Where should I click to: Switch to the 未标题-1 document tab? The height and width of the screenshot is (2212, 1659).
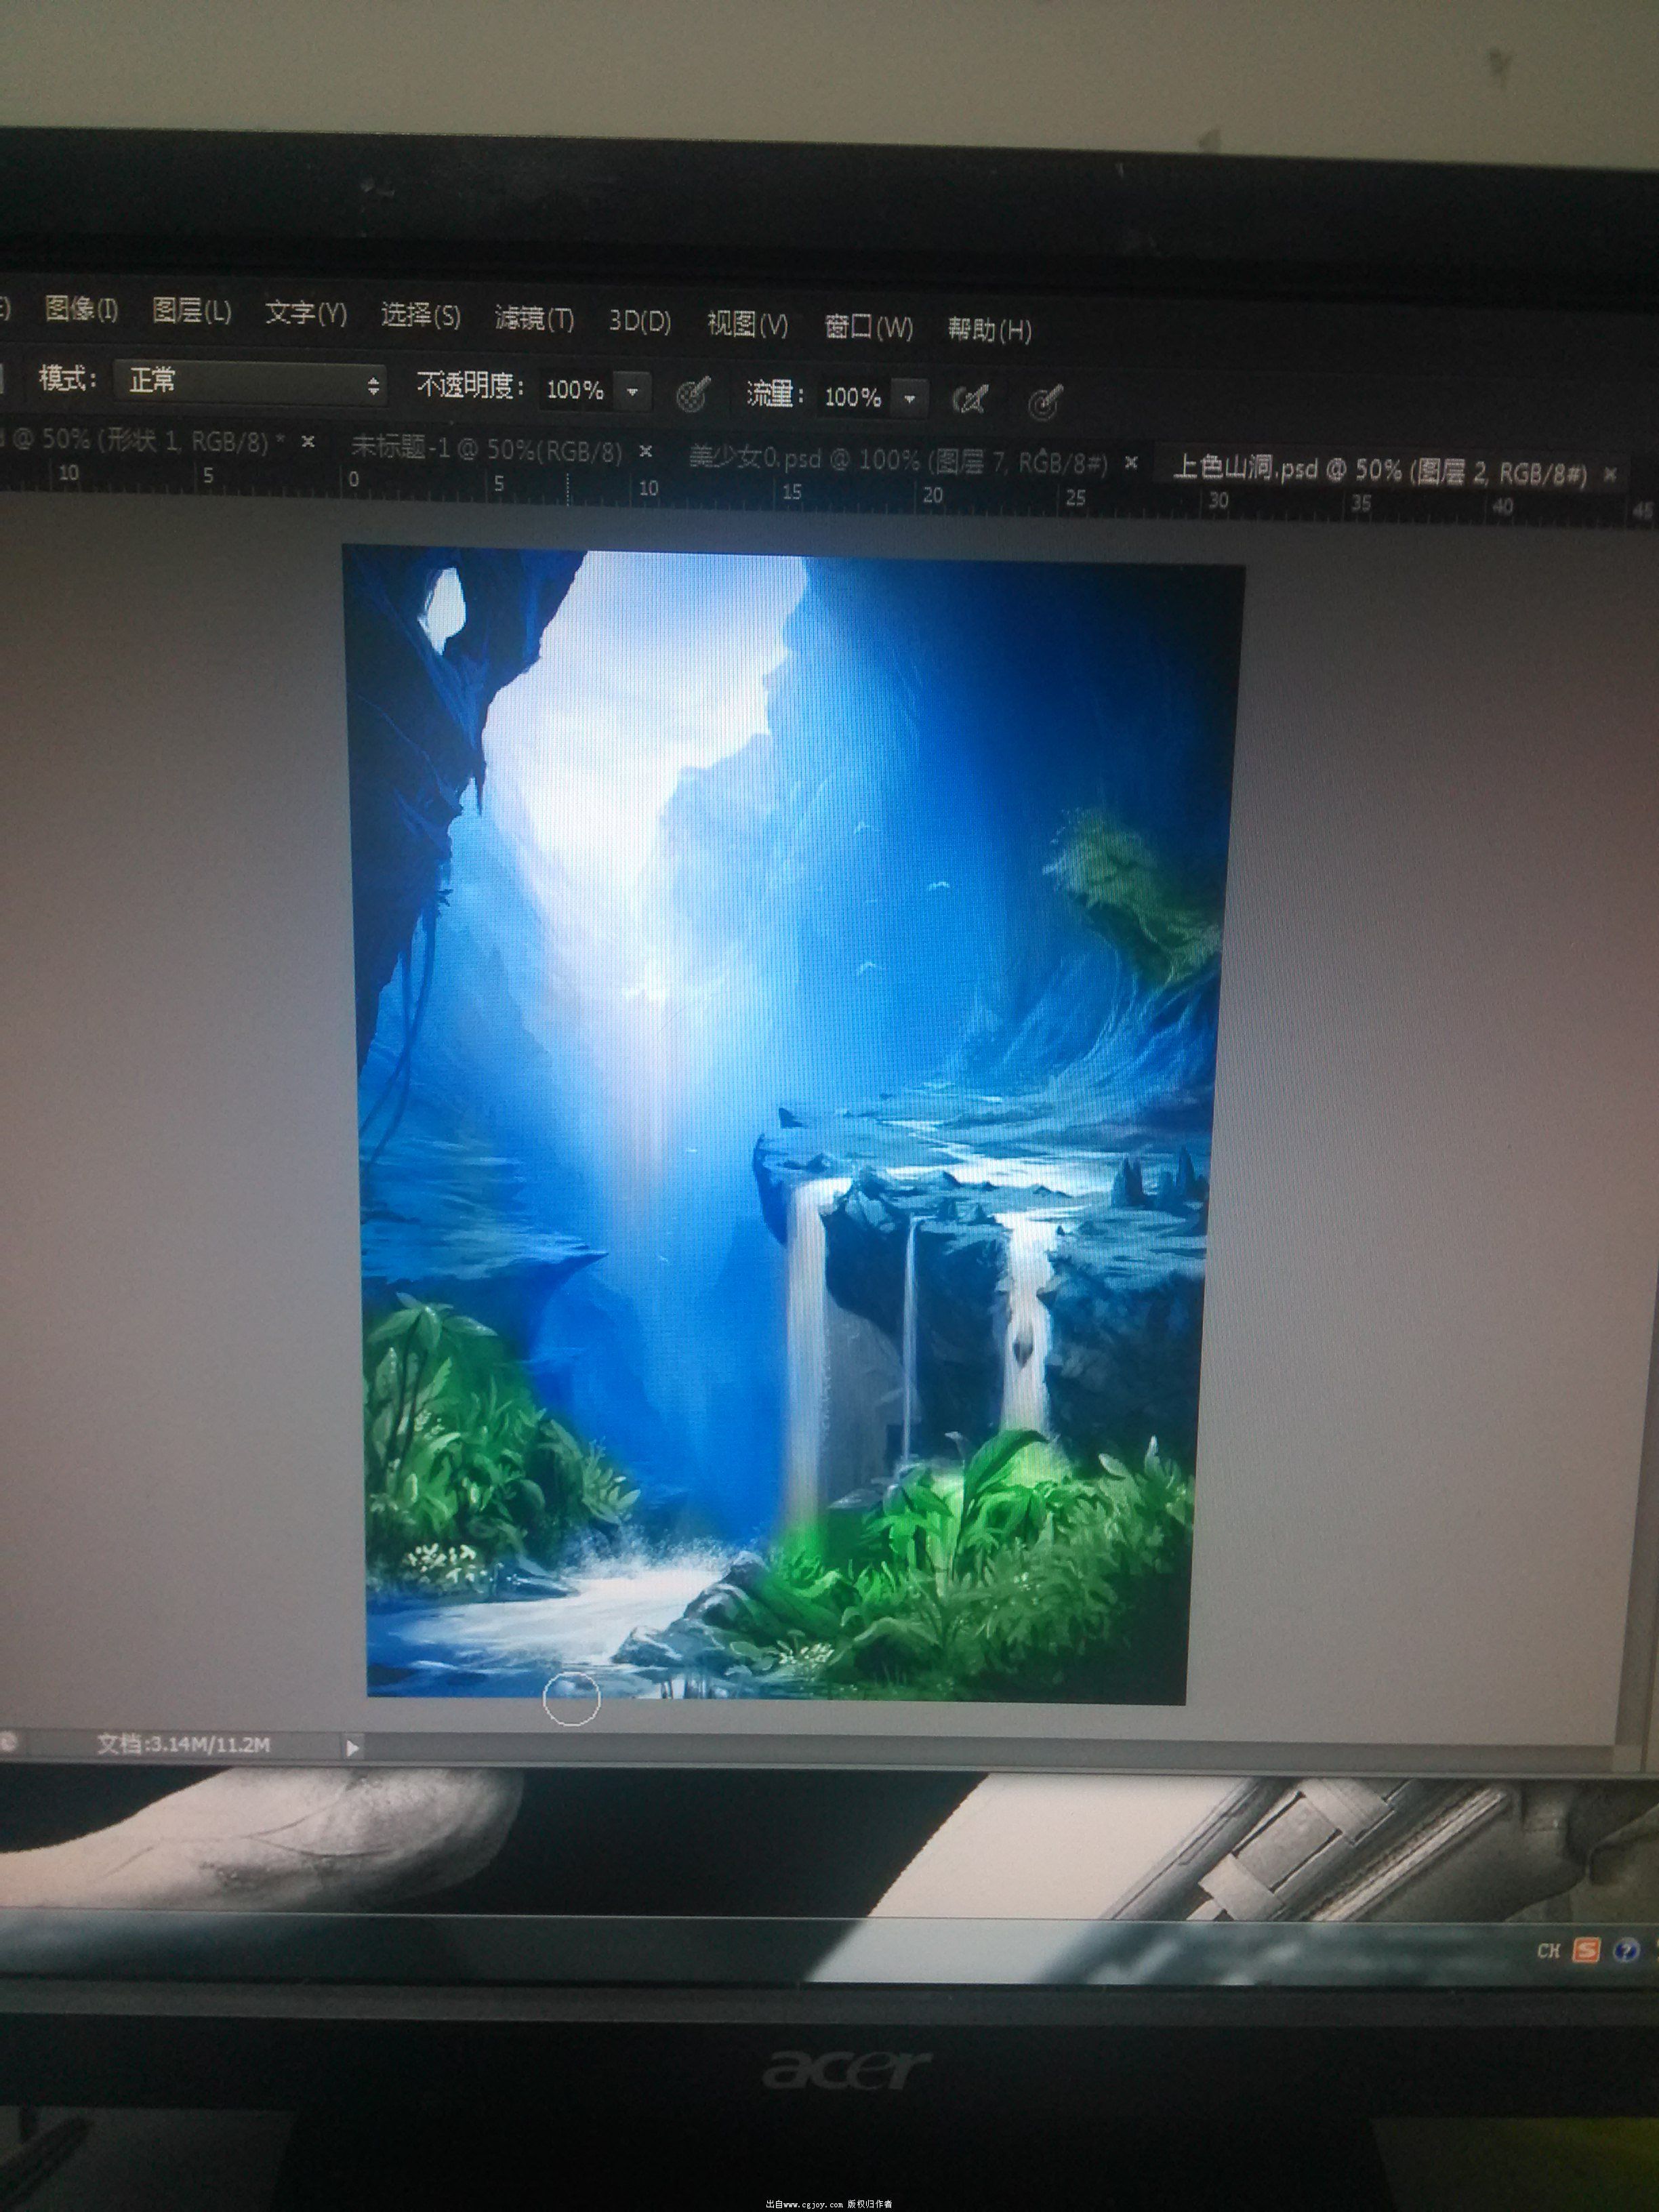click(486, 449)
